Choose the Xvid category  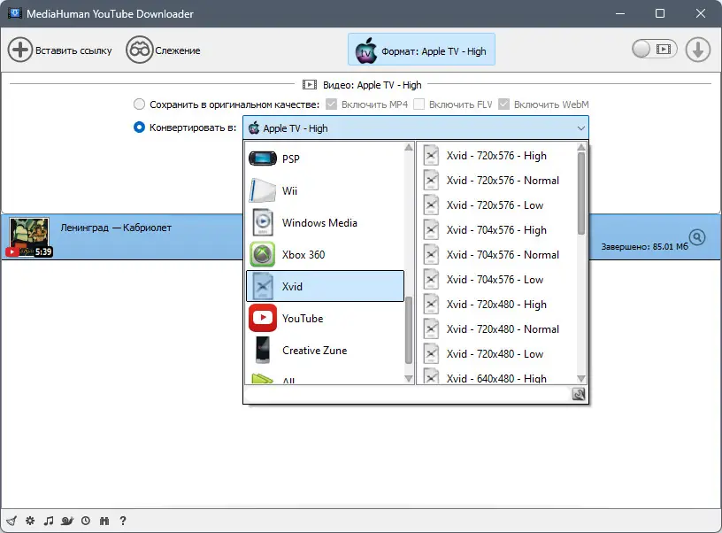coord(325,286)
